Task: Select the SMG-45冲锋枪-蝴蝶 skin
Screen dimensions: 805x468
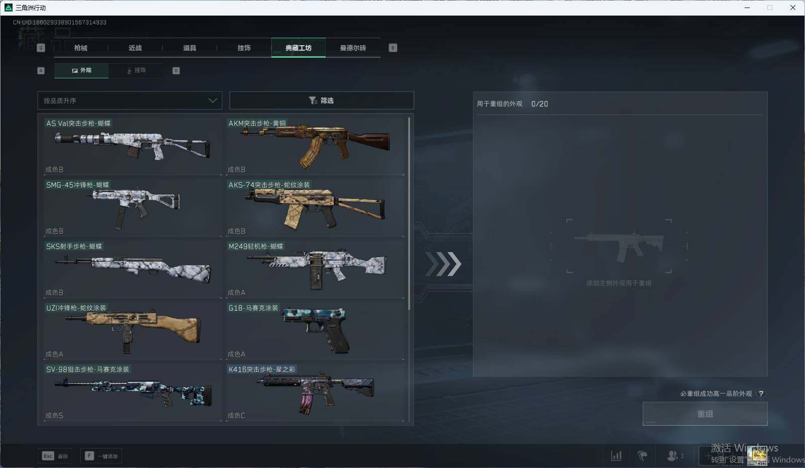Action: pyautogui.click(x=133, y=208)
